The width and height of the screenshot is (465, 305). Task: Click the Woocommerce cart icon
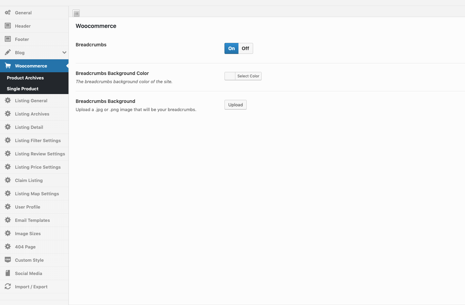click(x=7, y=66)
